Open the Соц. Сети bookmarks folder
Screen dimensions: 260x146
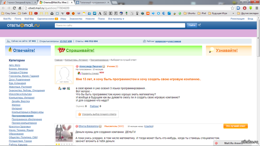click(9, 13)
